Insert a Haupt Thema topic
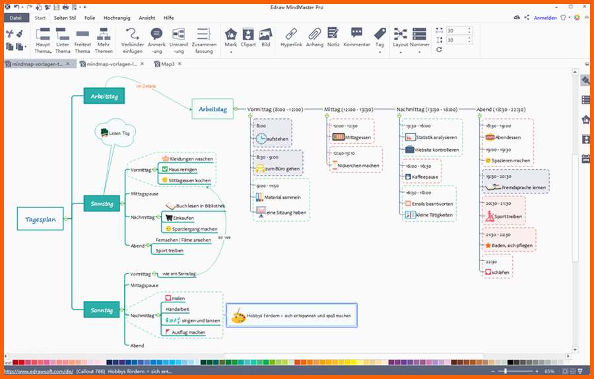The width and height of the screenshot is (594, 379). pyautogui.click(x=43, y=40)
